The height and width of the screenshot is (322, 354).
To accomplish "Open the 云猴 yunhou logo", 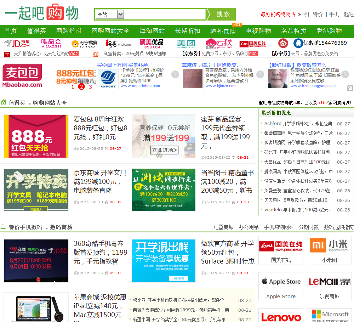I will coord(219,44).
